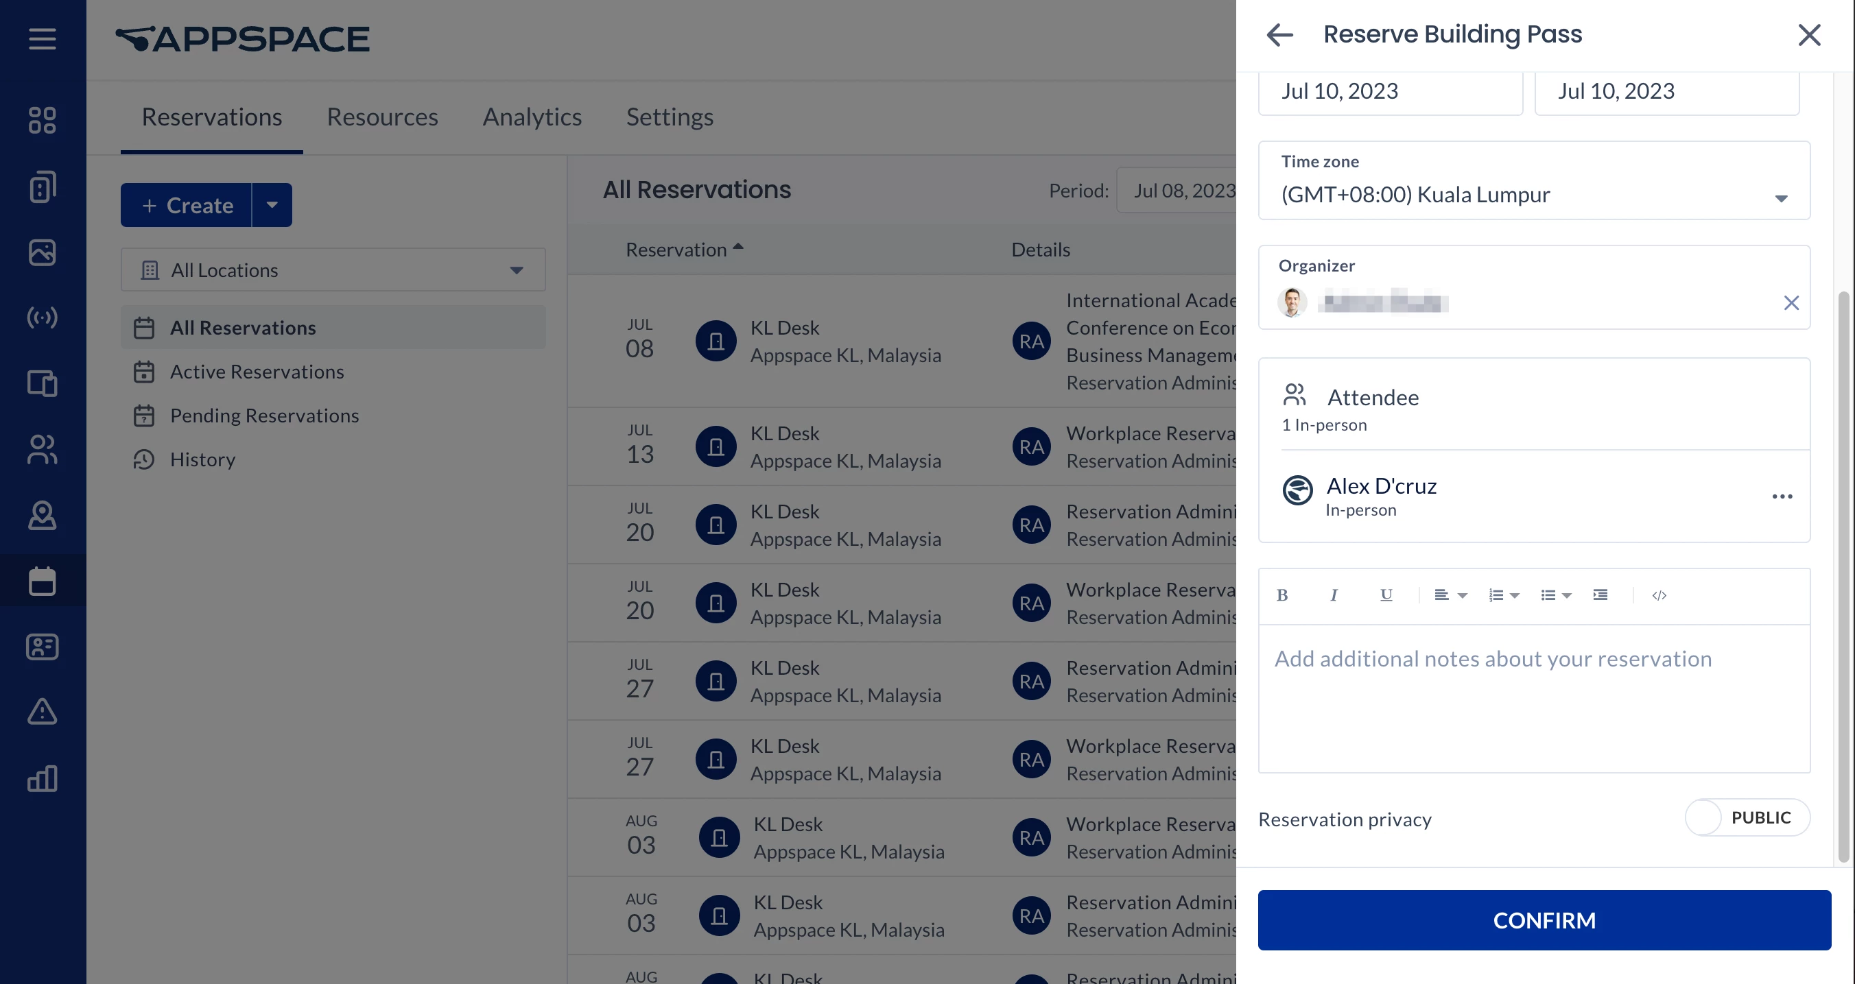Open Pending Reservations in the sidebar list
The width and height of the screenshot is (1855, 984).
coord(264,416)
